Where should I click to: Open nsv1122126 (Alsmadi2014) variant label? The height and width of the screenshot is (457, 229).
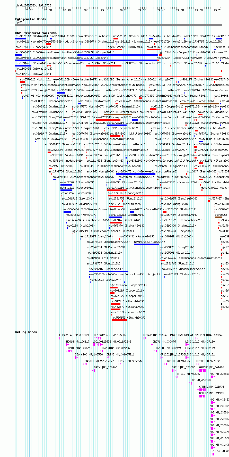point(34,74)
